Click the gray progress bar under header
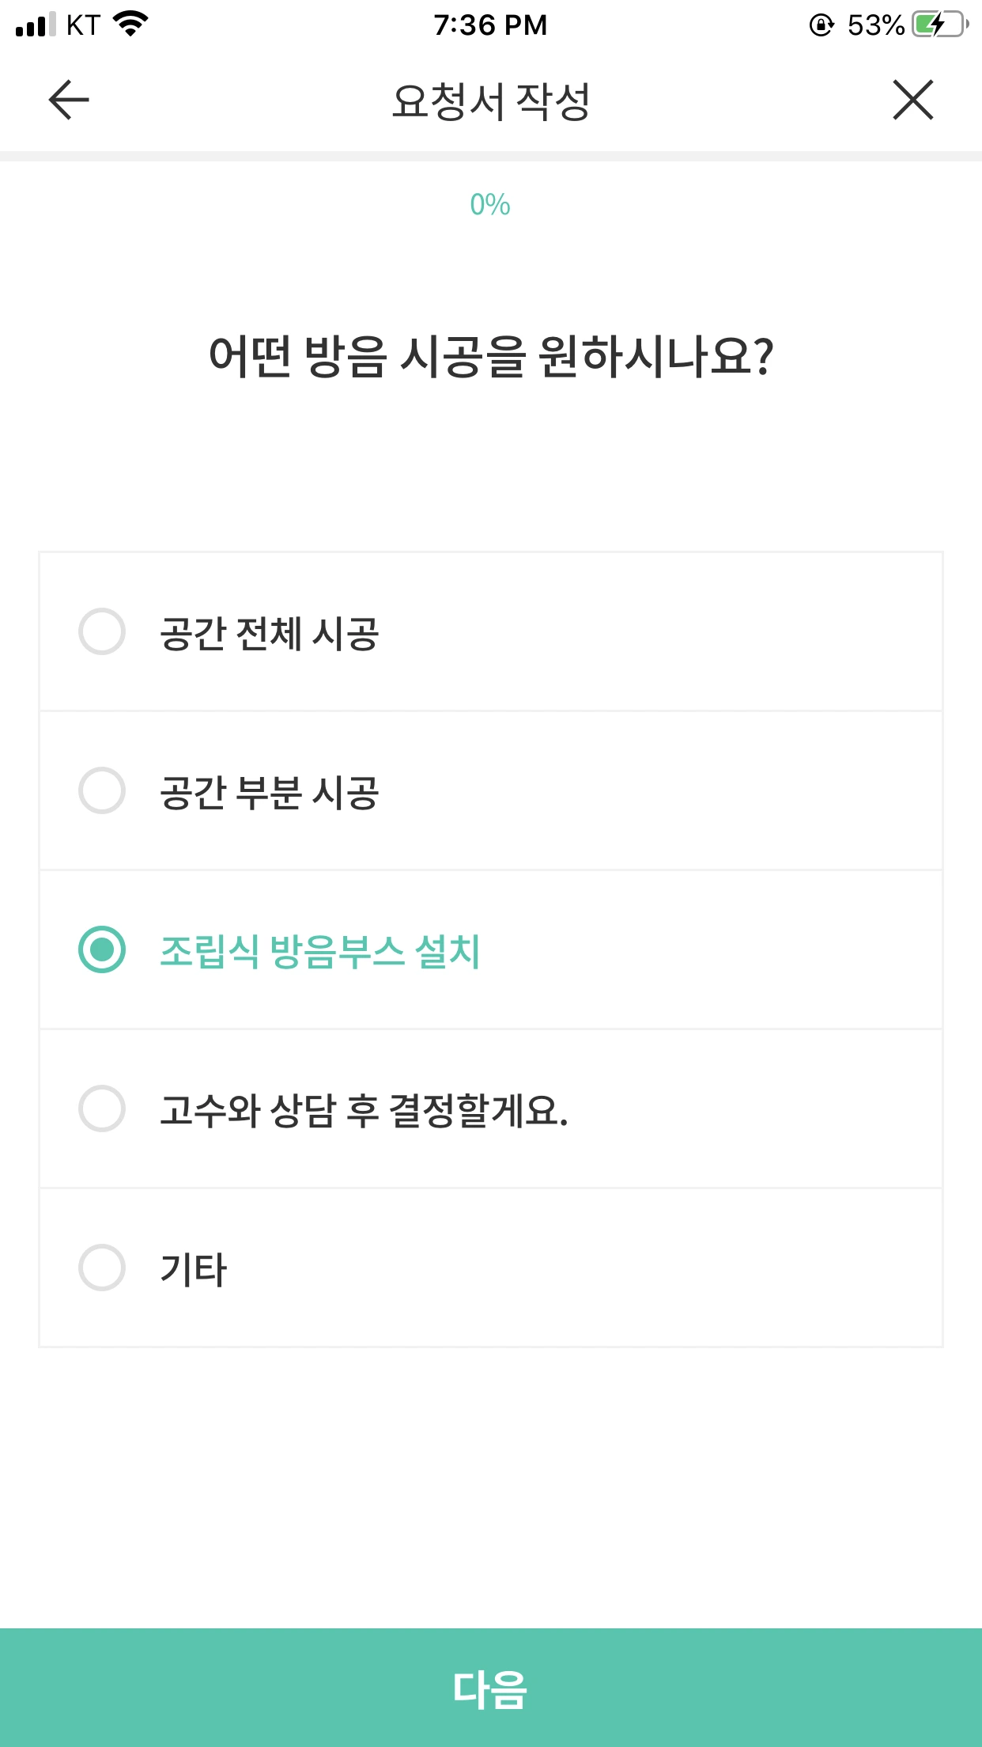The height and width of the screenshot is (1747, 982). 491,156
